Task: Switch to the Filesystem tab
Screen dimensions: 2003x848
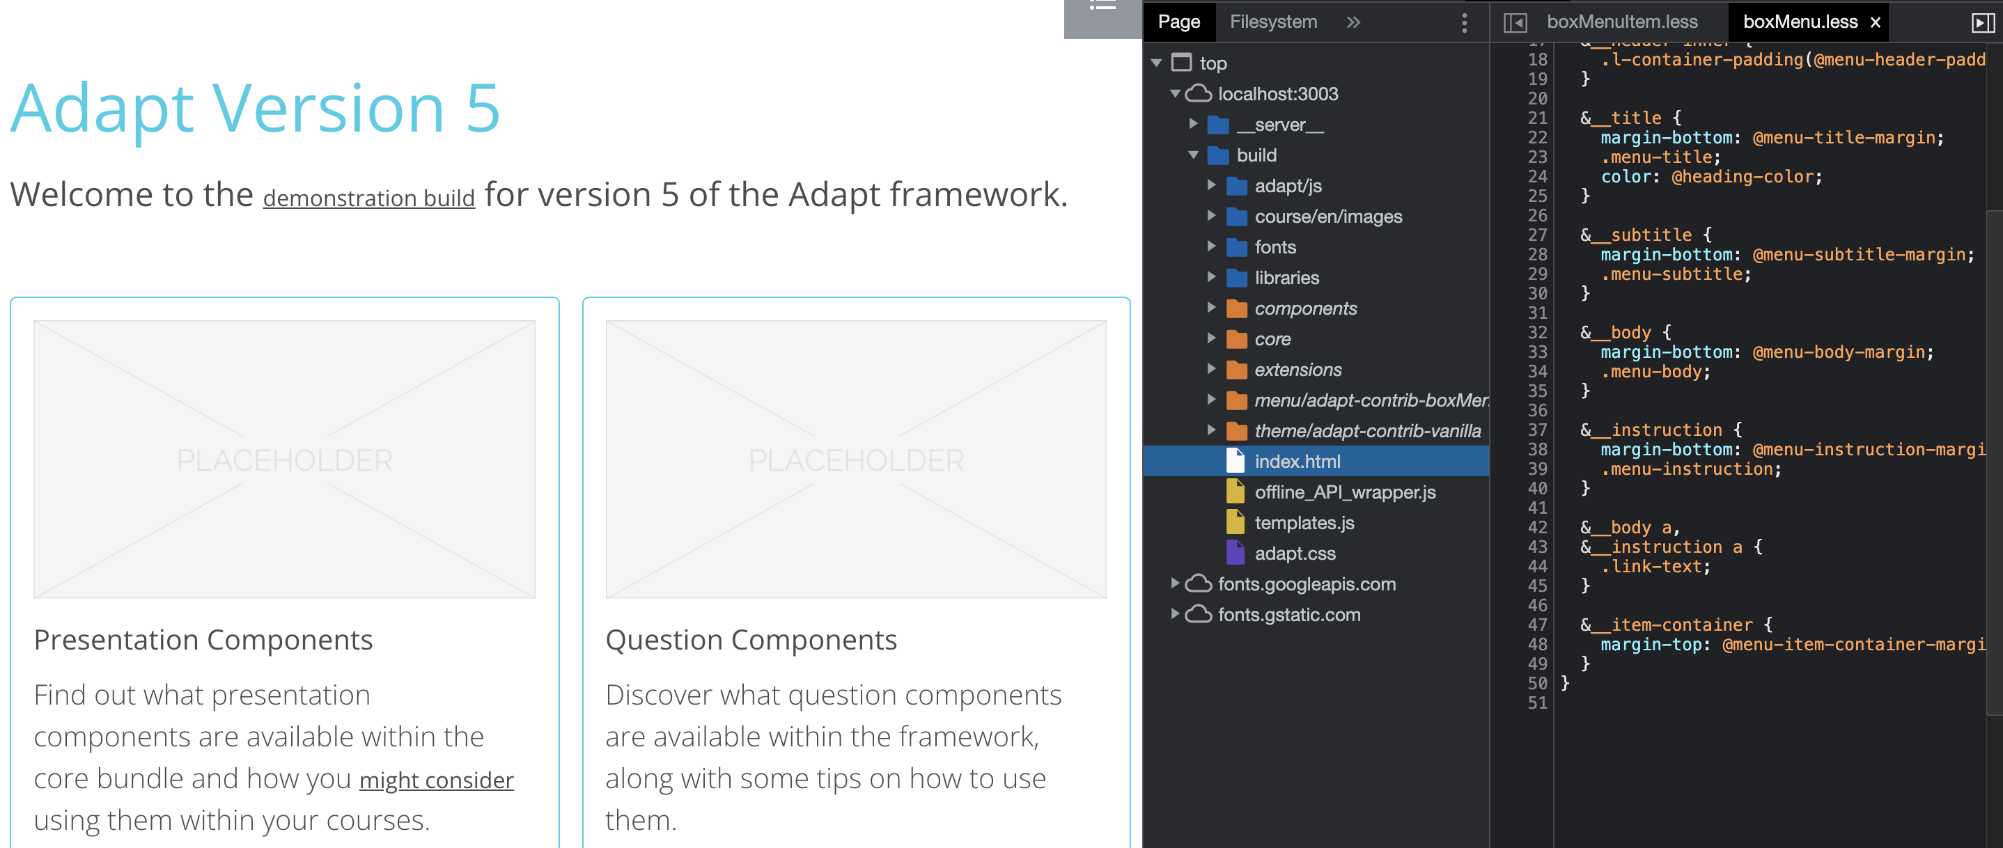Action: click(x=1272, y=22)
